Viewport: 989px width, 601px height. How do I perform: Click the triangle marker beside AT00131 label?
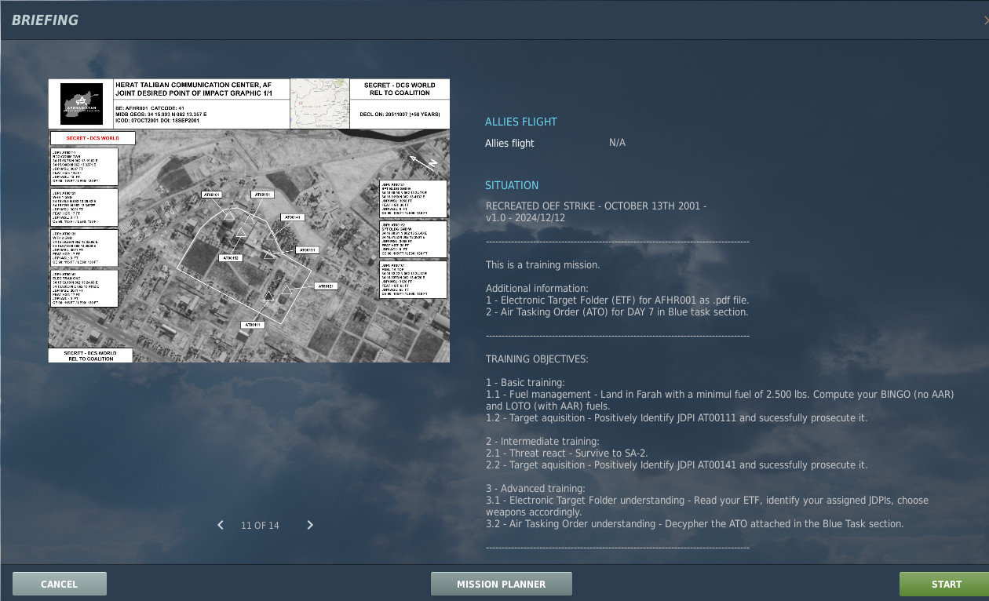click(x=269, y=254)
